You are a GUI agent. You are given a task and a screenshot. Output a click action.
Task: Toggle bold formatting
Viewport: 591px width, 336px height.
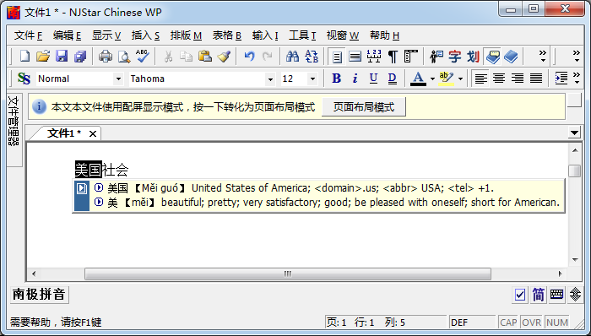336,79
